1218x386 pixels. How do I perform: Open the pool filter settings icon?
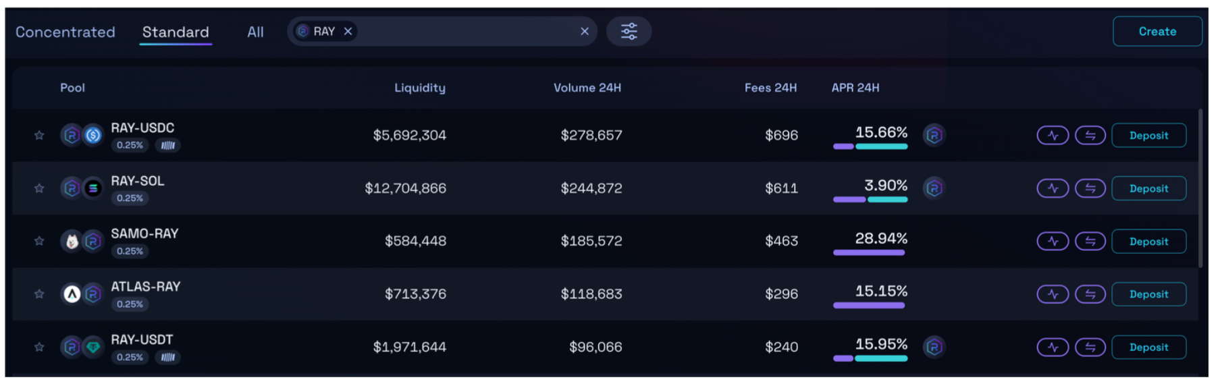[x=629, y=32]
